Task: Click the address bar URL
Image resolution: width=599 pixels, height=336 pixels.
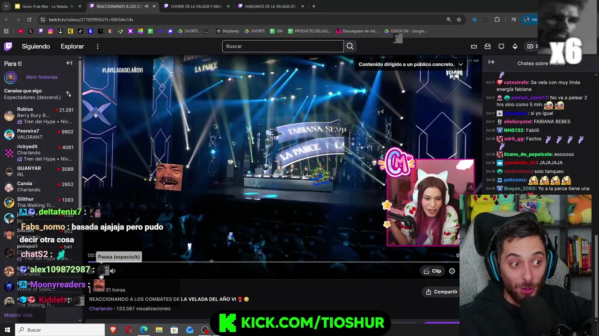Action: click(x=91, y=20)
